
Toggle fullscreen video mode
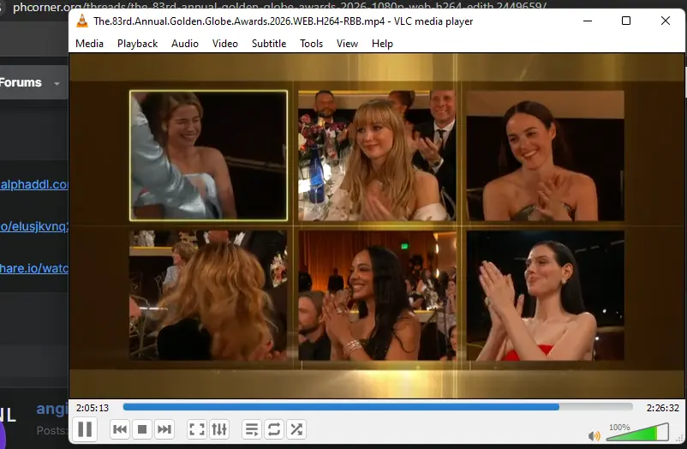click(197, 428)
